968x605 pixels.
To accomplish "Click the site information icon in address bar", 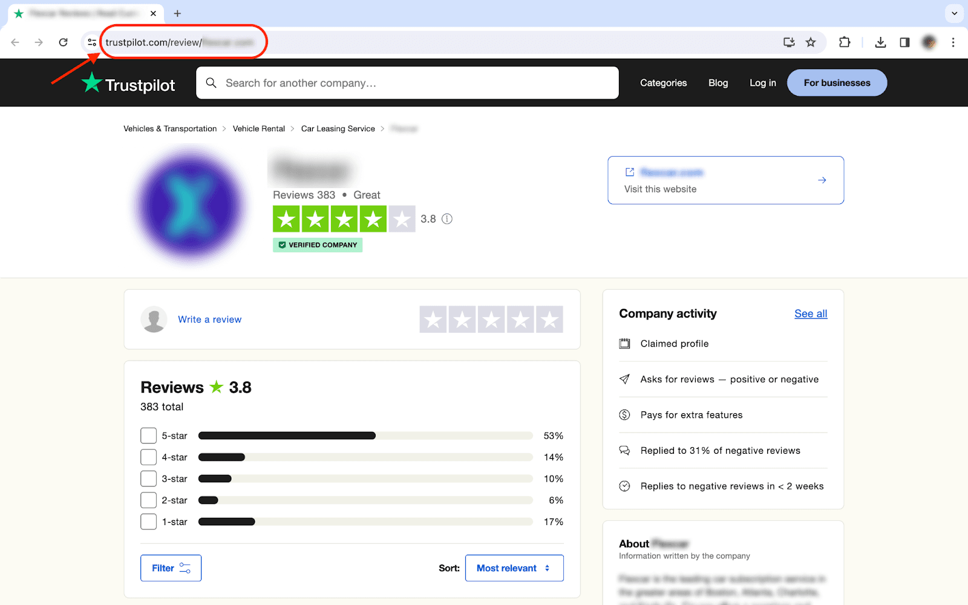I will pos(92,42).
